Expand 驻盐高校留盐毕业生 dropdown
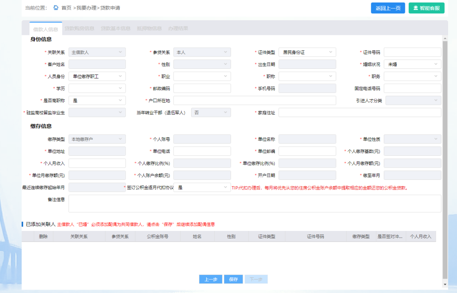This screenshot has height=293, width=457. [x=97, y=112]
